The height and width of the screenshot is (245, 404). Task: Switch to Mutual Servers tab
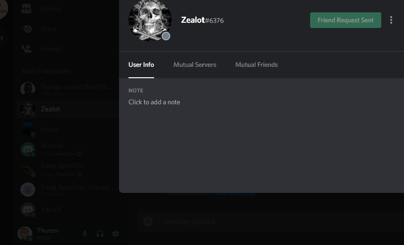[x=195, y=64]
